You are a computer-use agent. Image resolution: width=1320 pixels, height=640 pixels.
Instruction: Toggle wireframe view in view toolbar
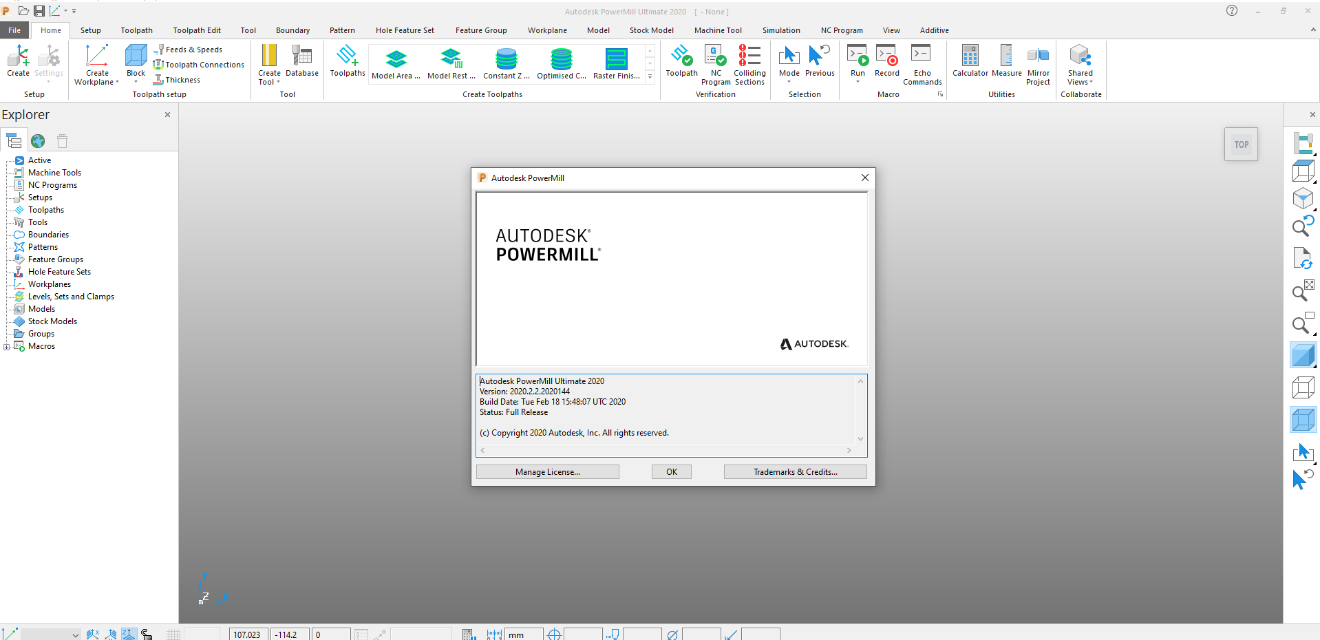1303,387
